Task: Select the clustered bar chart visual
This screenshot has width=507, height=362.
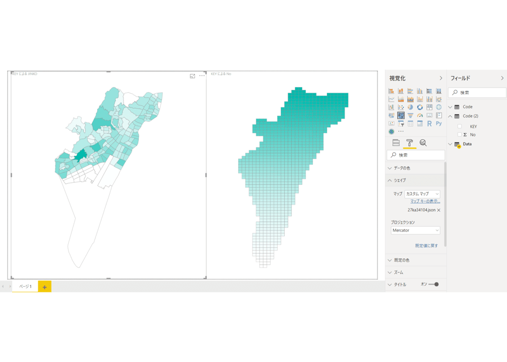Action: tap(410, 91)
